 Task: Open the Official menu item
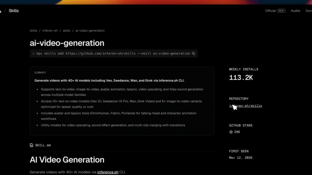tap(270, 11)
